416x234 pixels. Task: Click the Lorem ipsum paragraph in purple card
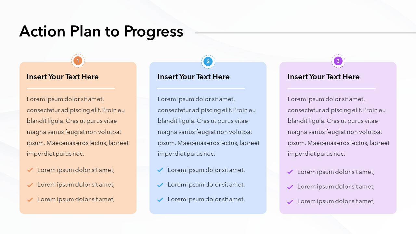tap(338, 126)
